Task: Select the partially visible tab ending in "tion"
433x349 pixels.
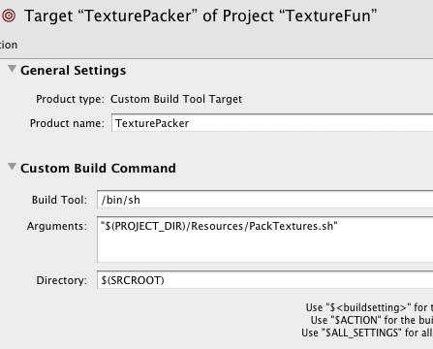Action: pyautogui.click(x=9, y=45)
